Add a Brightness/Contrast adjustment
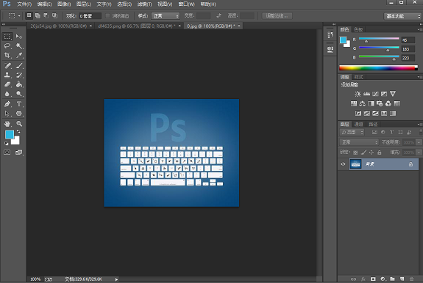This screenshot has height=283, width=423. click(358, 94)
